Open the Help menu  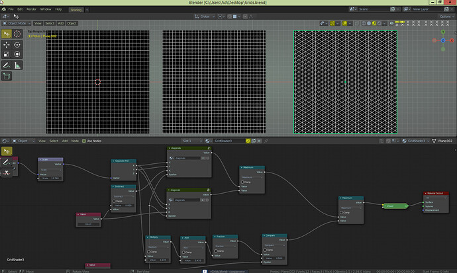[x=58, y=9]
